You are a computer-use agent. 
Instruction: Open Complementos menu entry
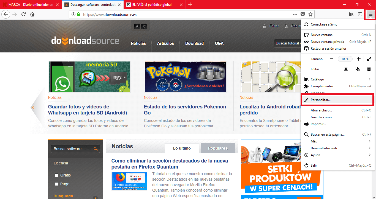(x=338, y=86)
